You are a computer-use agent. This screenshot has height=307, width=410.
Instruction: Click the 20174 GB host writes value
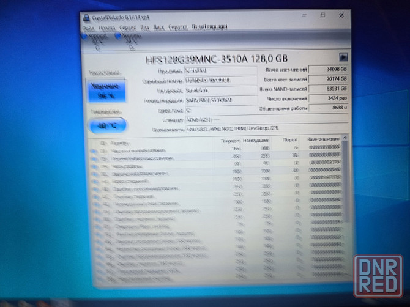coord(329,79)
